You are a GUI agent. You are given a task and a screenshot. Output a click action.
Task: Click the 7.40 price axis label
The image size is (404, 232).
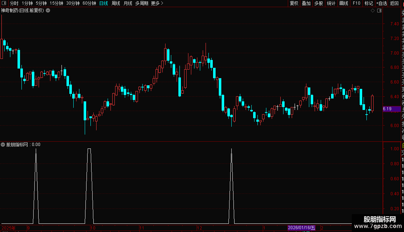[394, 24]
